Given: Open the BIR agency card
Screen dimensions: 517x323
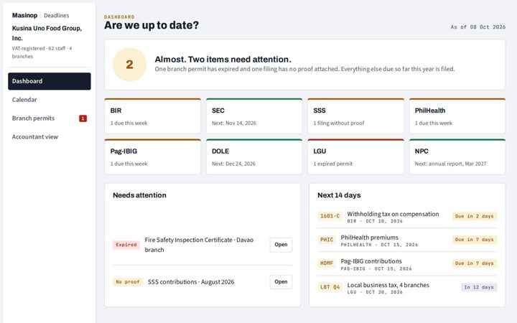Looking at the screenshot, I should coord(153,116).
